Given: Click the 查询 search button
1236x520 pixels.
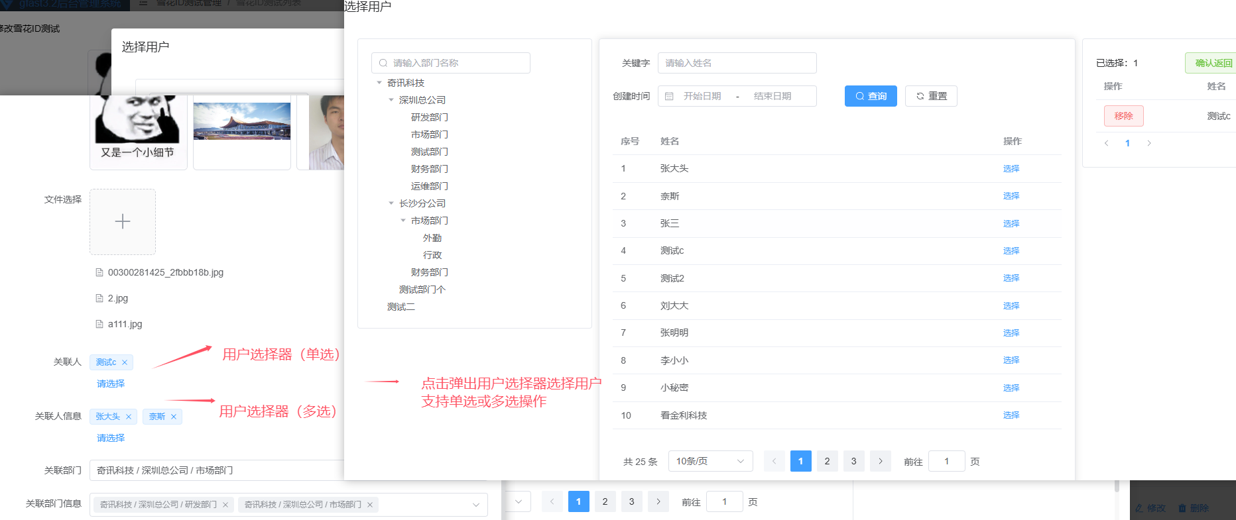Looking at the screenshot, I should pos(870,96).
